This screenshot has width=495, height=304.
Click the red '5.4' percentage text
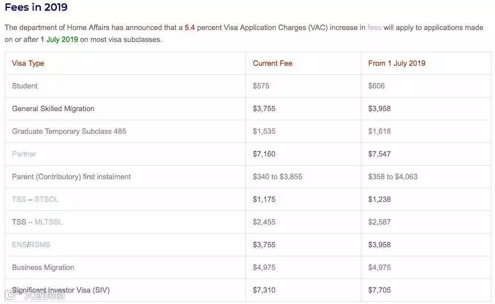[x=190, y=28]
